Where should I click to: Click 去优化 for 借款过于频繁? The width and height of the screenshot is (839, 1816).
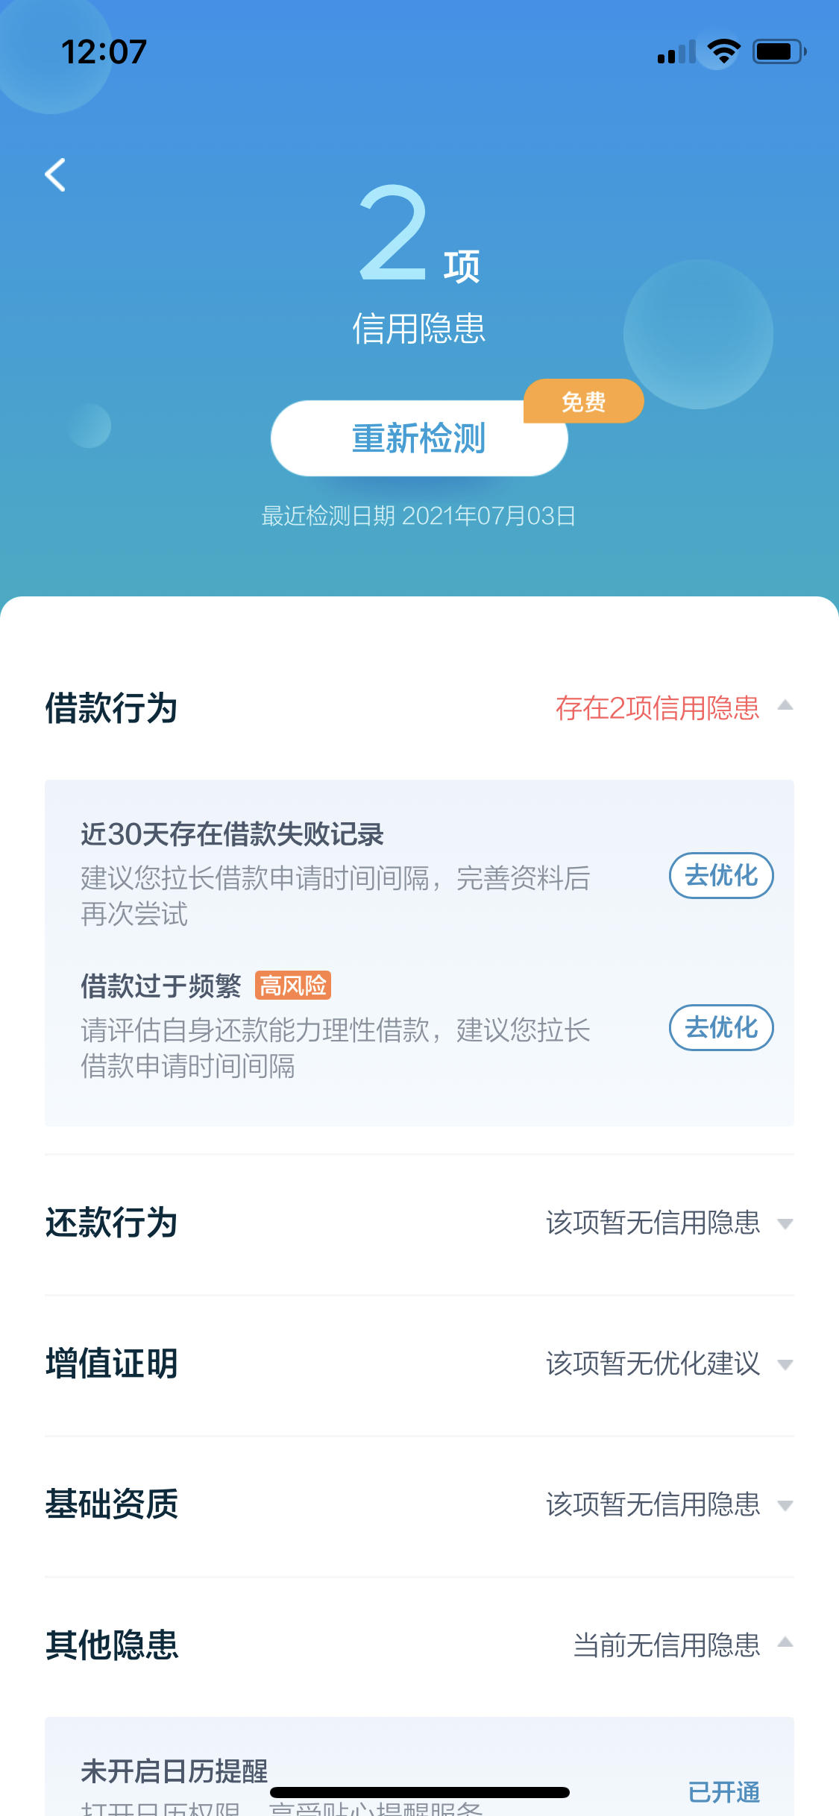[721, 1027]
